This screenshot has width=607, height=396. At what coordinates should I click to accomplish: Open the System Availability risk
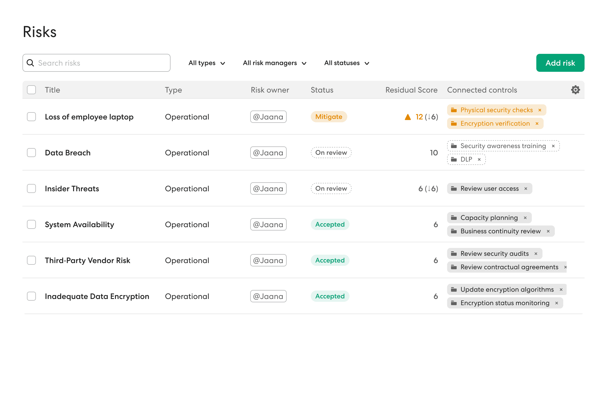point(79,225)
